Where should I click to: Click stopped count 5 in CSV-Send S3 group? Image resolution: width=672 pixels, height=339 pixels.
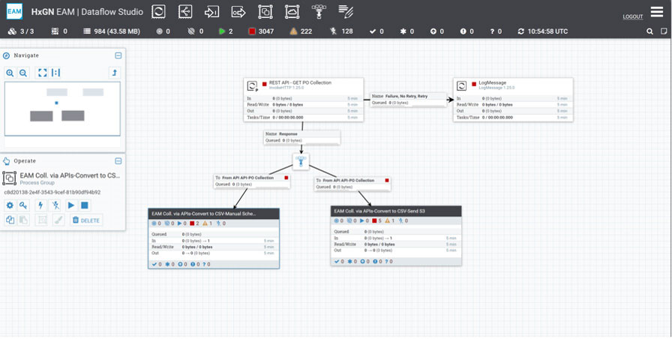tap(377, 220)
